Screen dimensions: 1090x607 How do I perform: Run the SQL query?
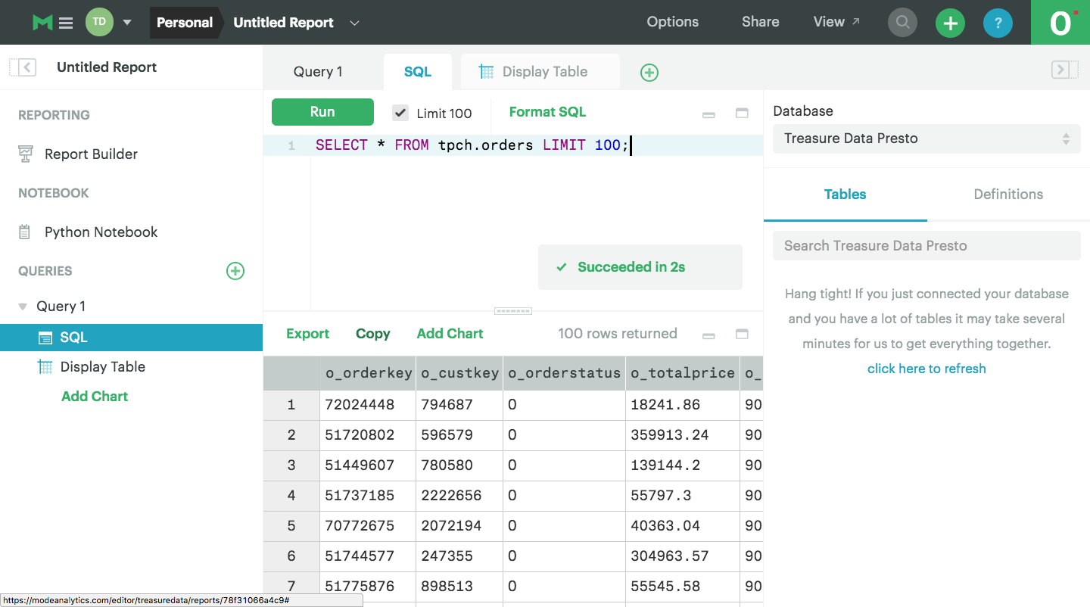click(x=322, y=112)
